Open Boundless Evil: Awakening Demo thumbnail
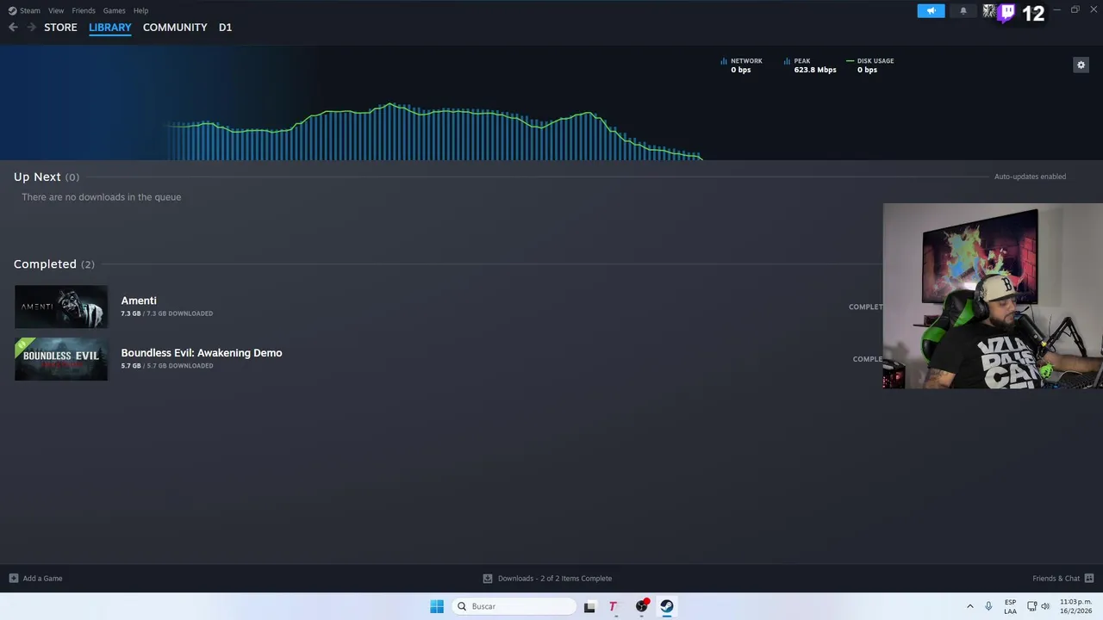Viewport: 1103px width, 620px height. click(61, 359)
